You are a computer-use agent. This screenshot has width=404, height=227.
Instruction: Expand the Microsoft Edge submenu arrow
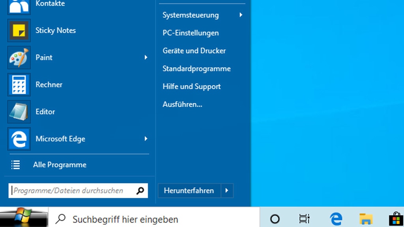click(146, 139)
